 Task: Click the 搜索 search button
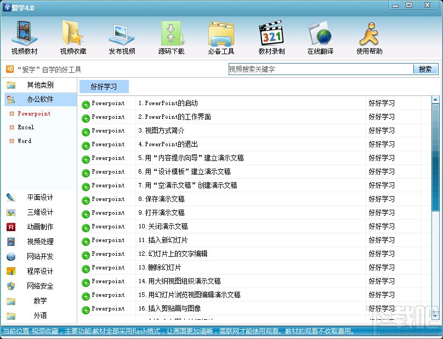(425, 69)
